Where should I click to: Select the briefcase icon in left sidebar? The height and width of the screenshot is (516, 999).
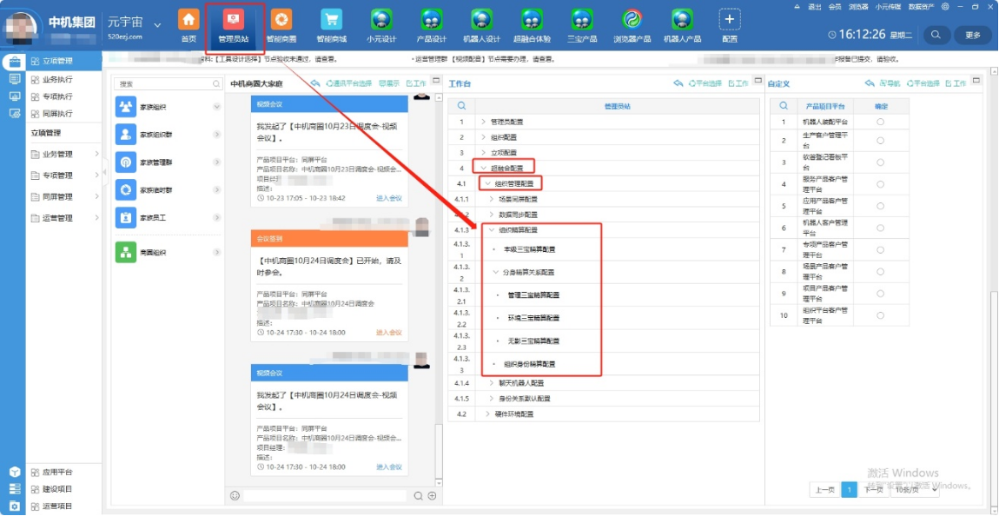point(14,62)
